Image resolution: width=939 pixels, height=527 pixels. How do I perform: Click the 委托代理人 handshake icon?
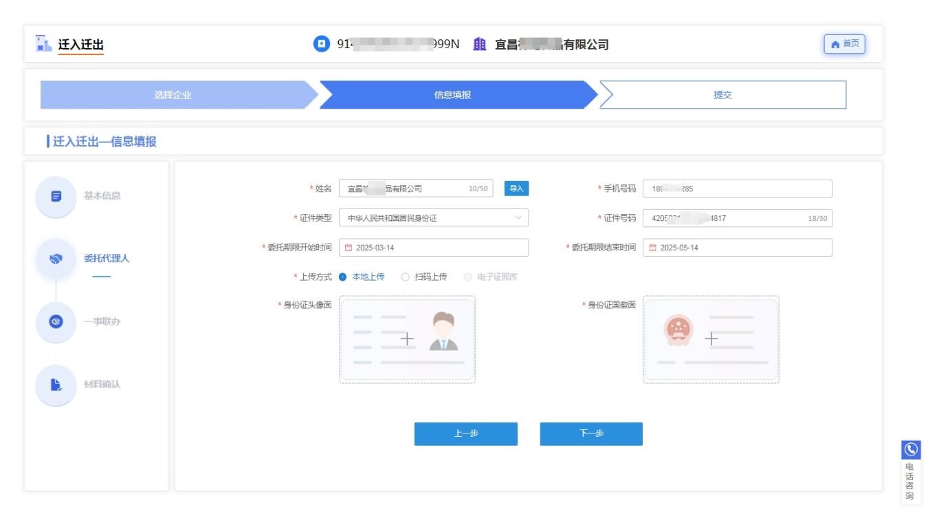56,259
